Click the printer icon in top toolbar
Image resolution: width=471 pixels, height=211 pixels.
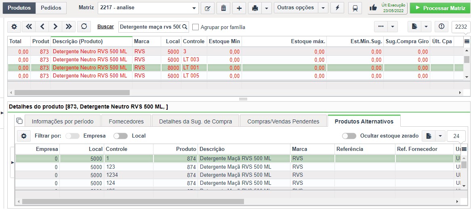coord(255,8)
